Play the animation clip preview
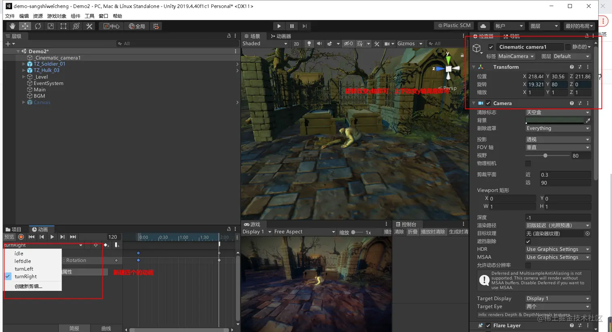Viewport: 612px width, 332px height. point(52,237)
